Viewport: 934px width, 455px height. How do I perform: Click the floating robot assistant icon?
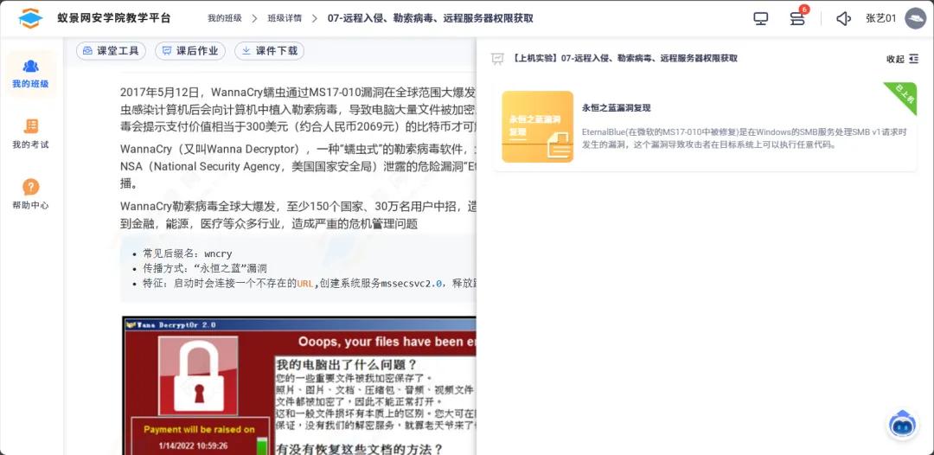[x=902, y=424]
